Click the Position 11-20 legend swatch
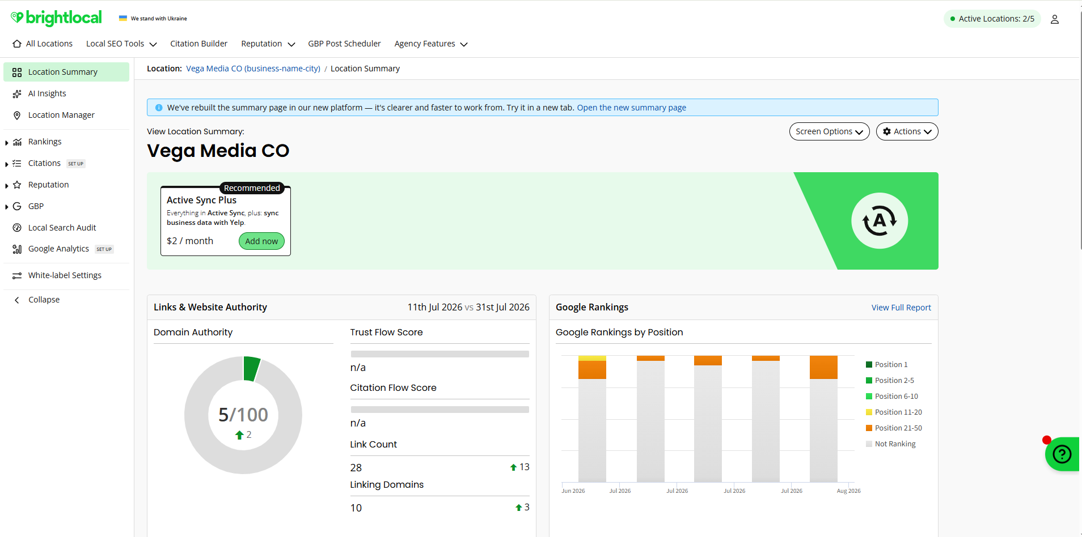 click(869, 412)
